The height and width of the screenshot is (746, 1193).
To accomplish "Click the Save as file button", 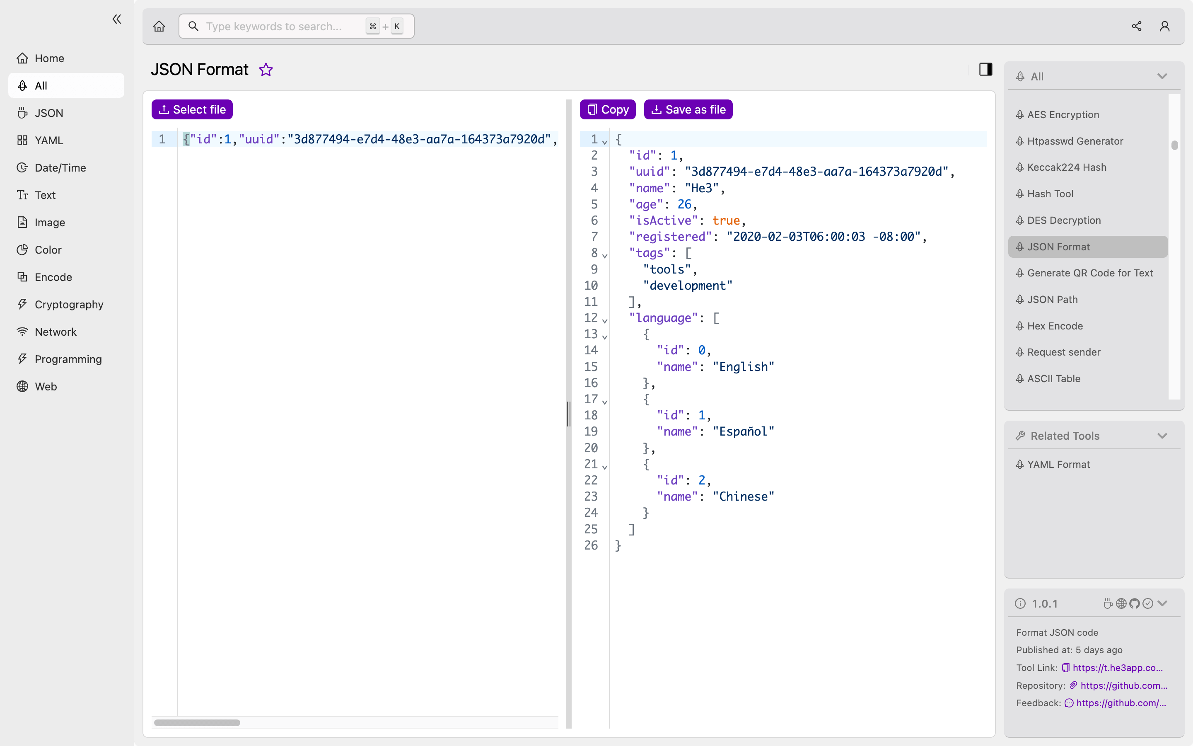I will tap(688, 109).
